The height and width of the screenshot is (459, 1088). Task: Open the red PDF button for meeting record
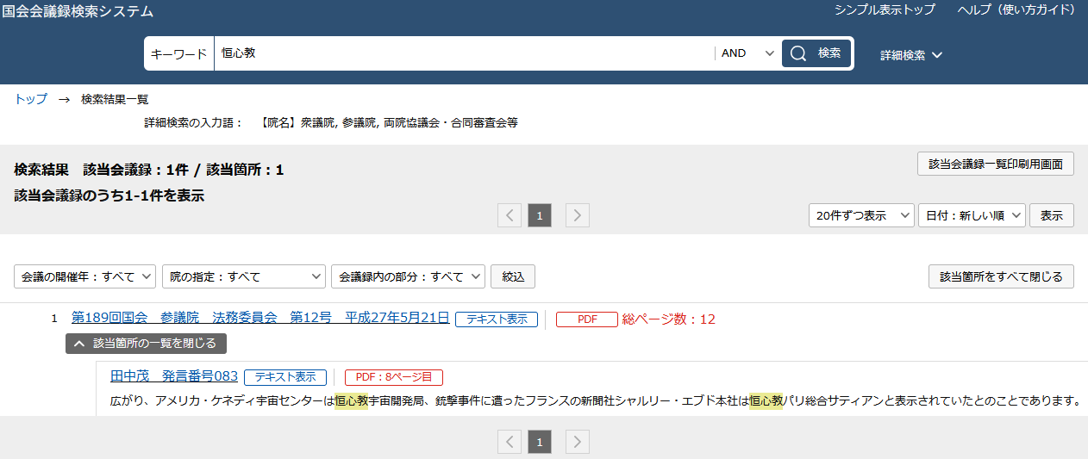click(x=587, y=319)
